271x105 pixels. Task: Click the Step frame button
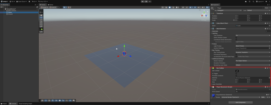[x=150, y=1]
